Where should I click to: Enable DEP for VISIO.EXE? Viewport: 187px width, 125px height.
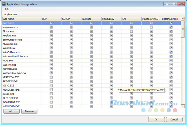pos(51,85)
